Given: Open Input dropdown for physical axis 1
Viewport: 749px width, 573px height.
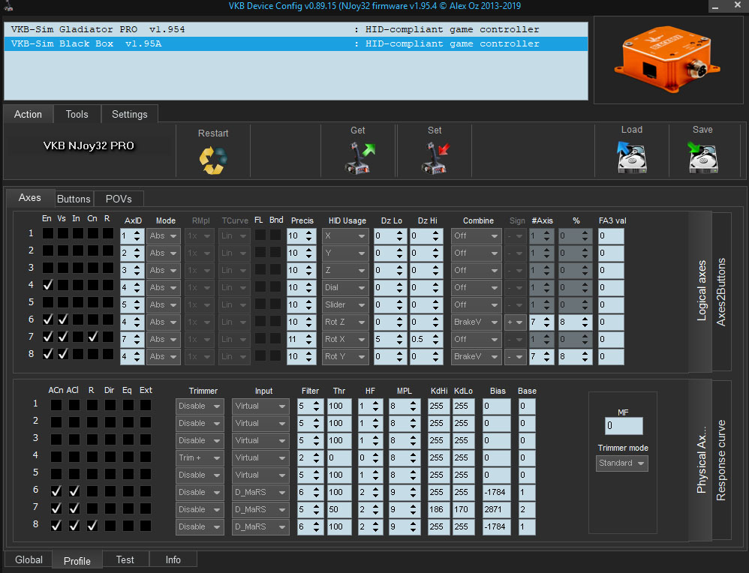Looking at the screenshot, I should tap(260, 406).
